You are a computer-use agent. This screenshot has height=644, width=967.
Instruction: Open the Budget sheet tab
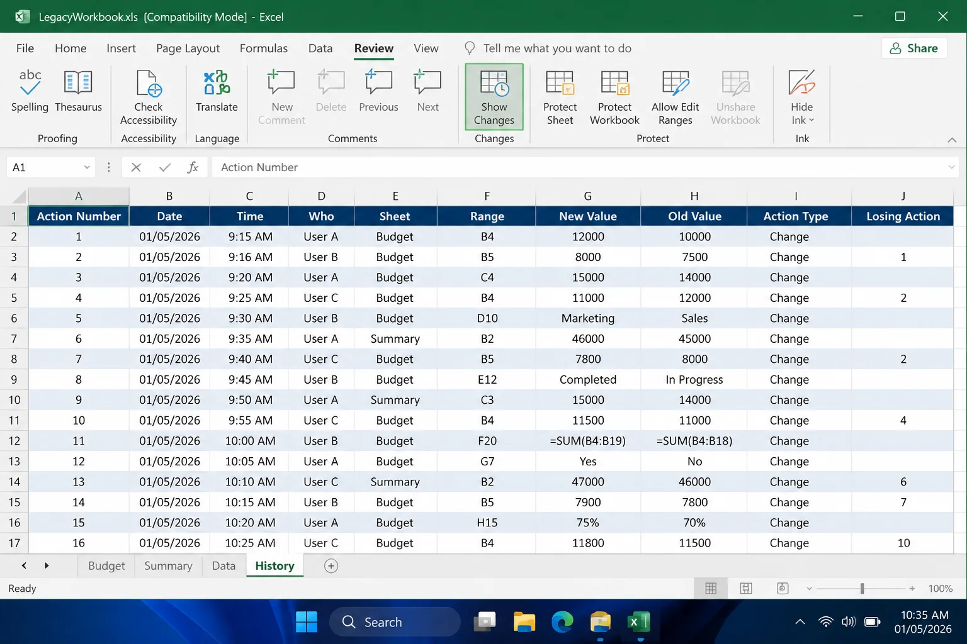click(x=106, y=566)
